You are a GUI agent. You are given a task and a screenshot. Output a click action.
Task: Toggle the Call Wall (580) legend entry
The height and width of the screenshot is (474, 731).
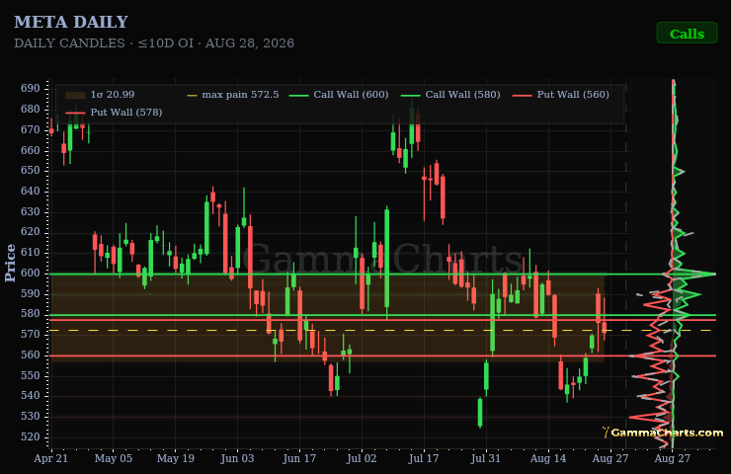tap(450, 95)
